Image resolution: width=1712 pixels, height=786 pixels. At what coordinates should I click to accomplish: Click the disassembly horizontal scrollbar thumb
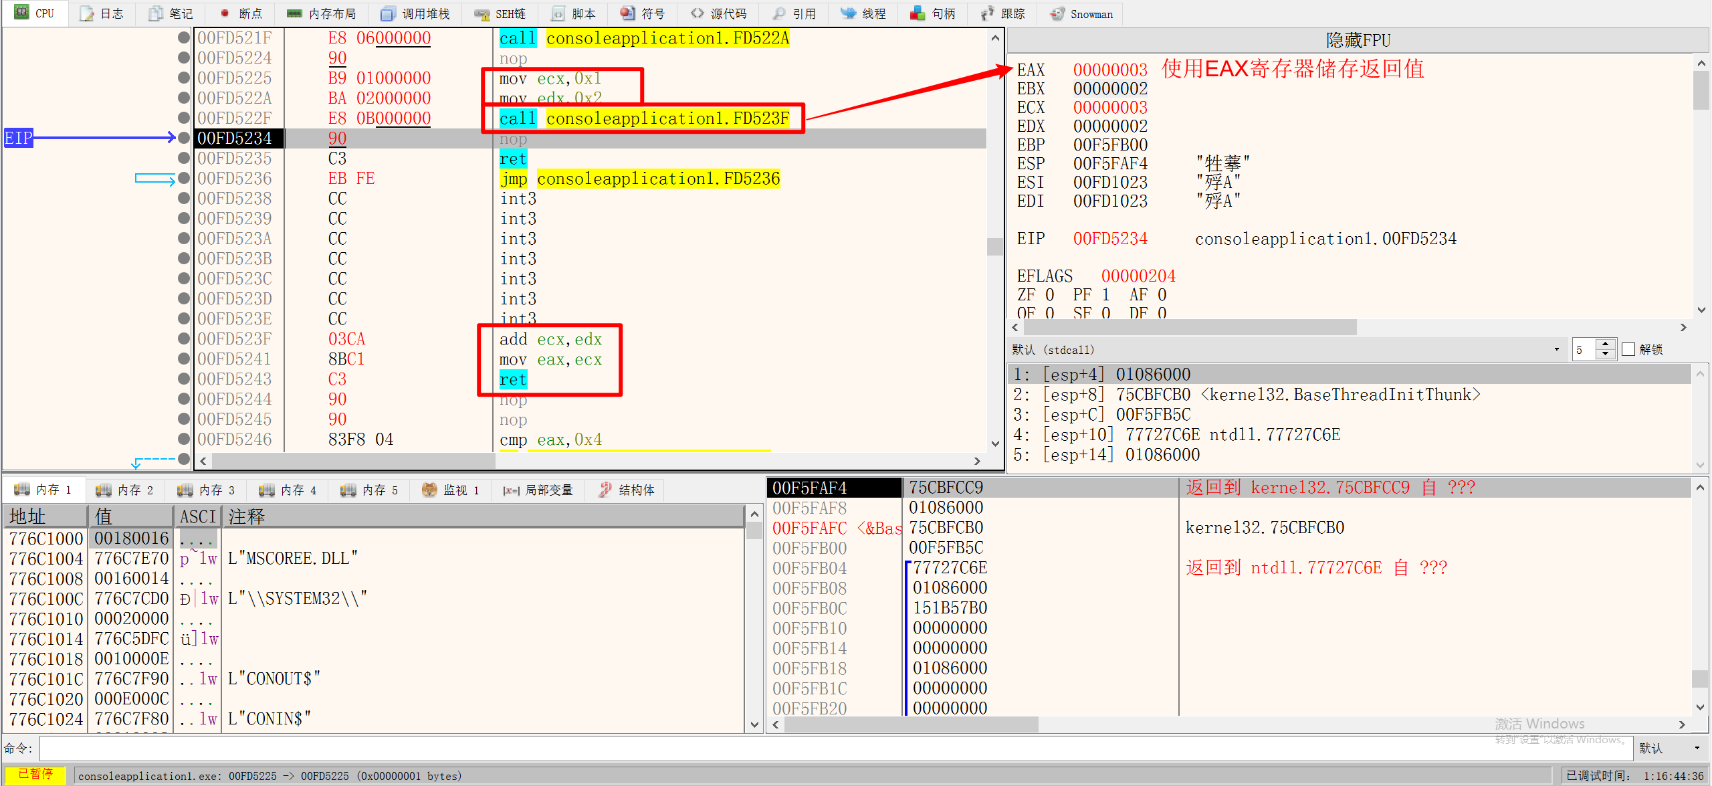353,461
